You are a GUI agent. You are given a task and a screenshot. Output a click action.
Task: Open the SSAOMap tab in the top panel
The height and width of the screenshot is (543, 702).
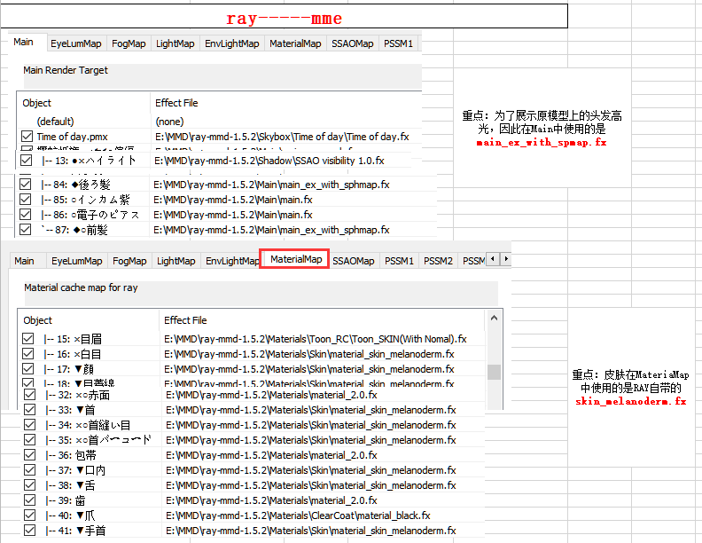353,43
